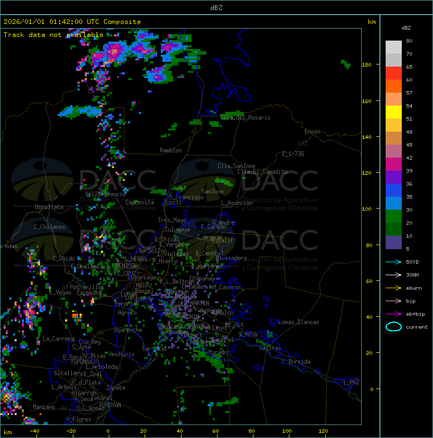Select the Uspallata label on the map

tap(49, 207)
